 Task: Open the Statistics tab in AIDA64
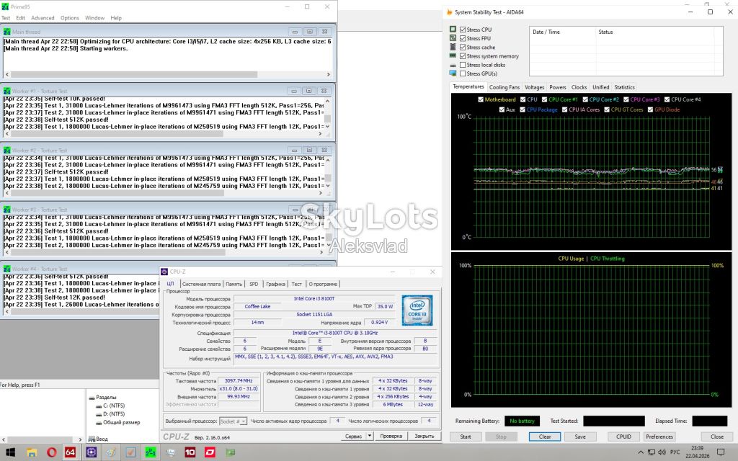click(625, 87)
